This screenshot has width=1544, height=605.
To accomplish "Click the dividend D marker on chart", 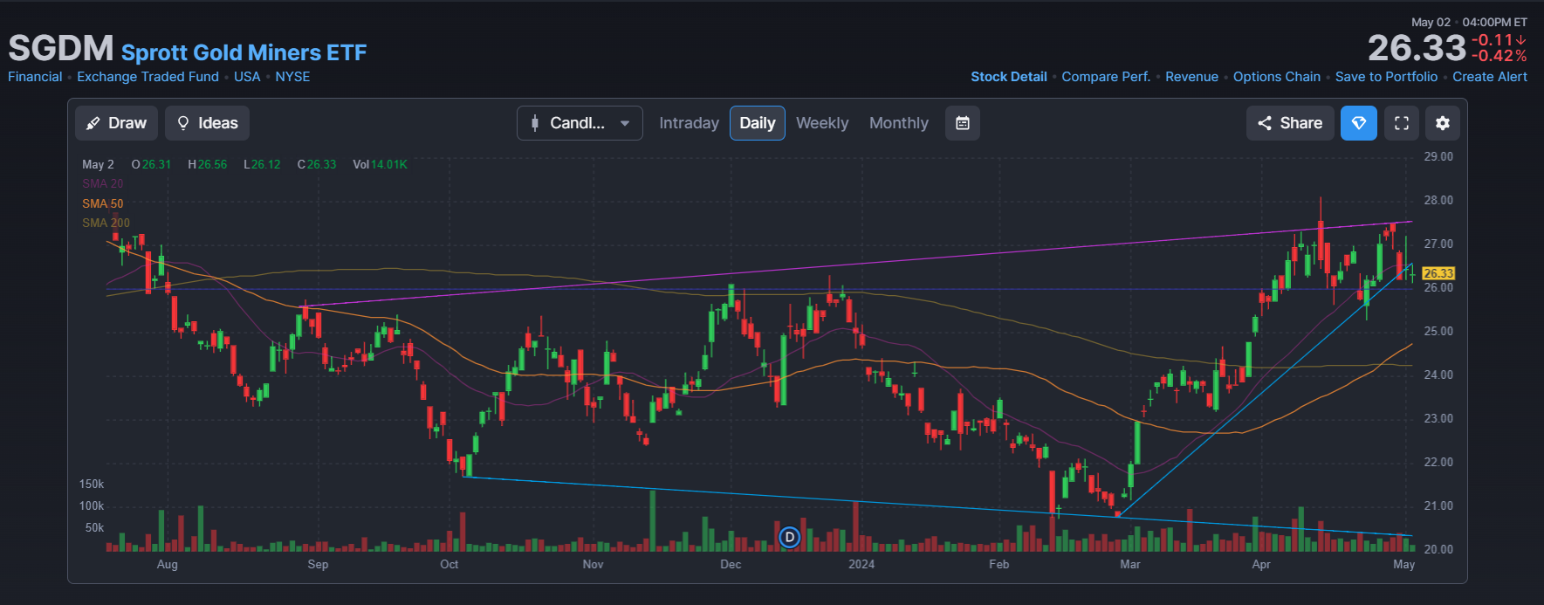I will click(x=789, y=537).
